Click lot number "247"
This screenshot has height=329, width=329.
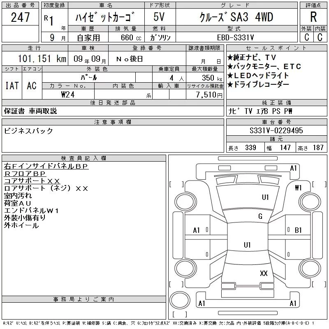tap(20, 17)
